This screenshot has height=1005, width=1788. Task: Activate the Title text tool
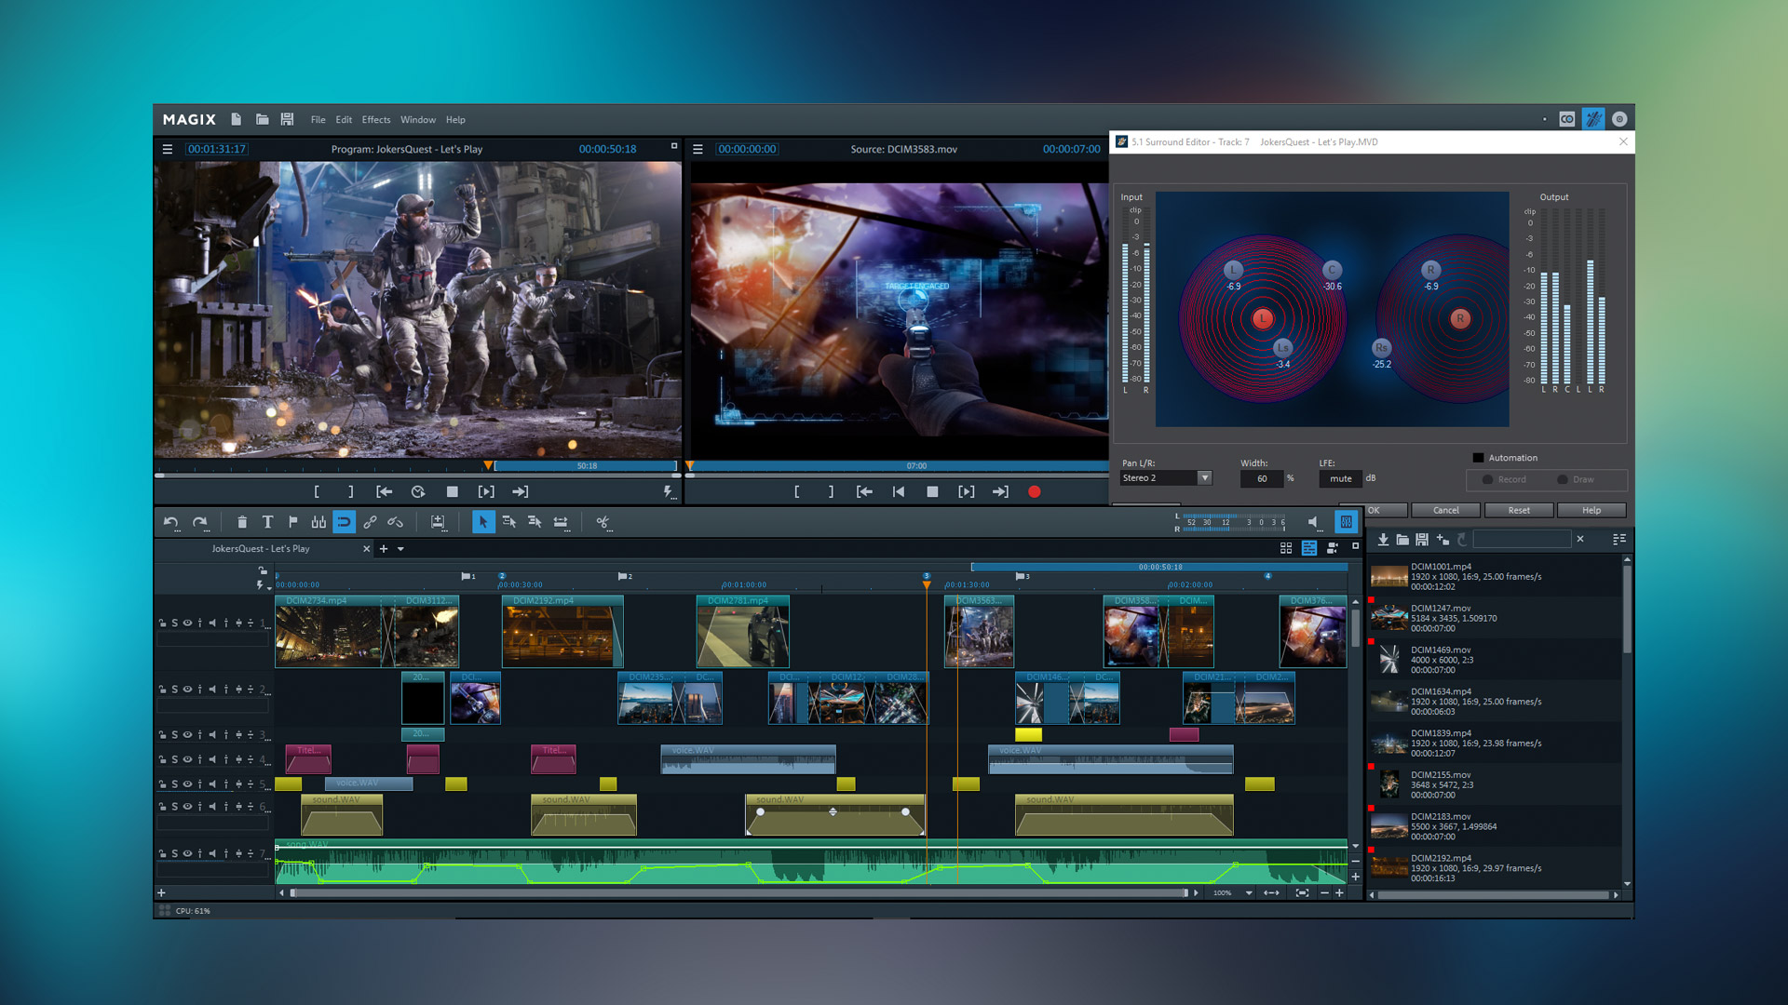268,522
